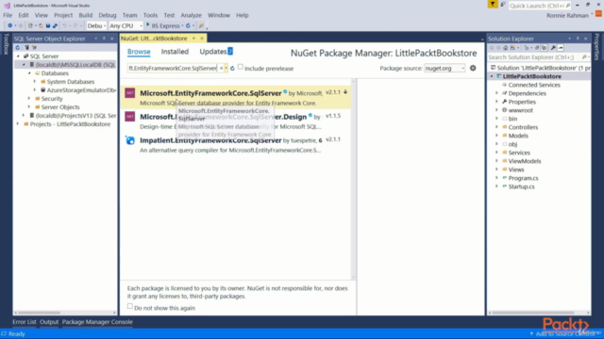Clear the NuGet search box text

[x=221, y=68]
